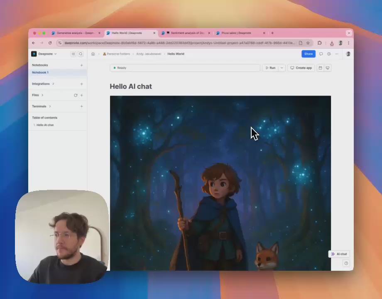
Task: Open the AI chat panel
Action: pyautogui.click(x=339, y=254)
